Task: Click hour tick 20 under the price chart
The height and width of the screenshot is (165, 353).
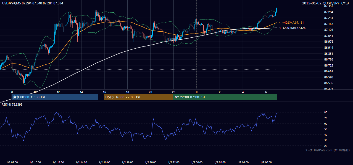Action: 151,92
